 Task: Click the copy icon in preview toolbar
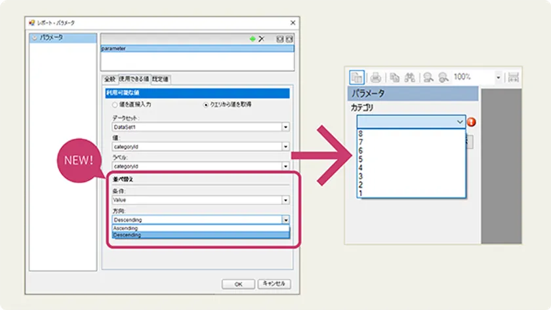395,77
